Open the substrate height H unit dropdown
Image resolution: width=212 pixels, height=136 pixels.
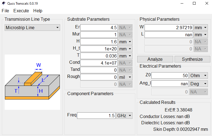[125, 42]
